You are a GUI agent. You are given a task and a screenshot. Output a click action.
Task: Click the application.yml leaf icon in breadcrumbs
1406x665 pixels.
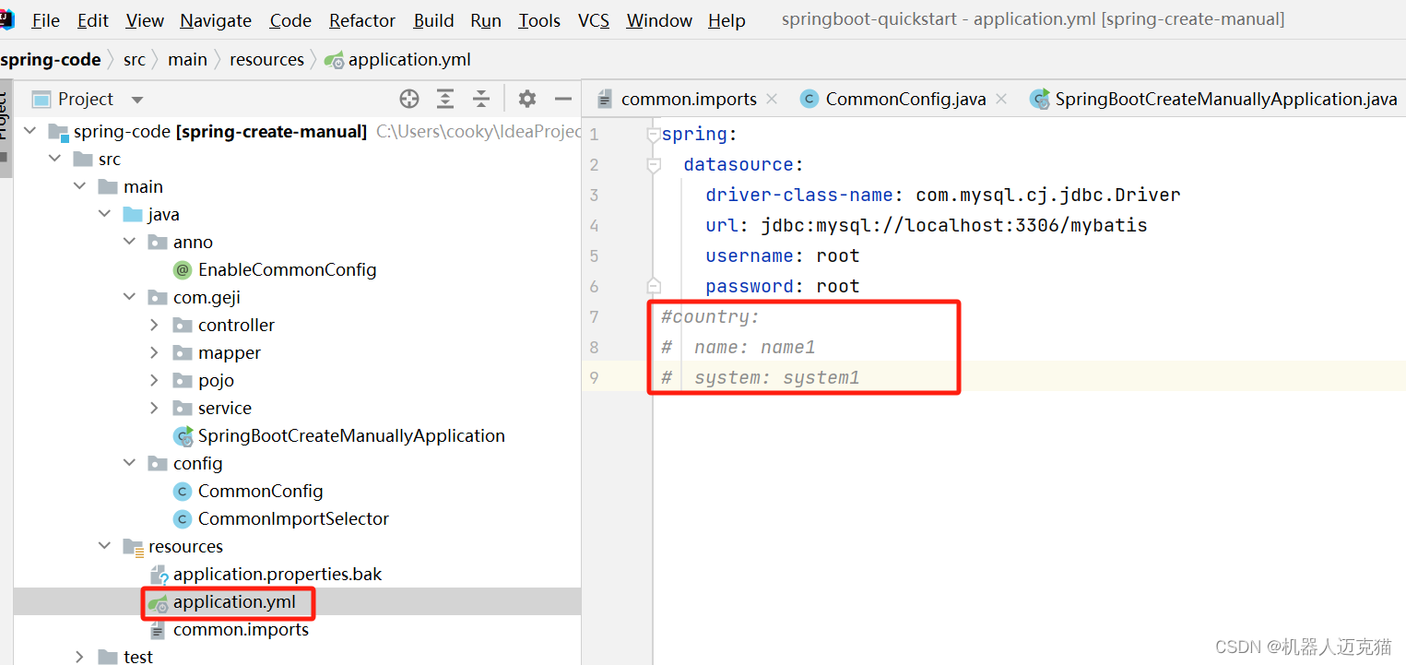332,59
